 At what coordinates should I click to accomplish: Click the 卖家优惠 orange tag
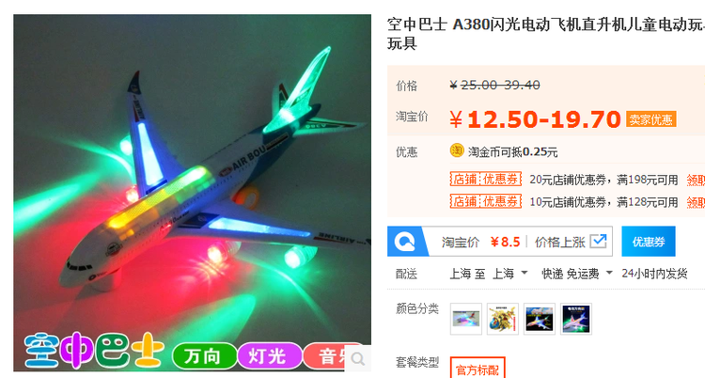coord(651,119)
